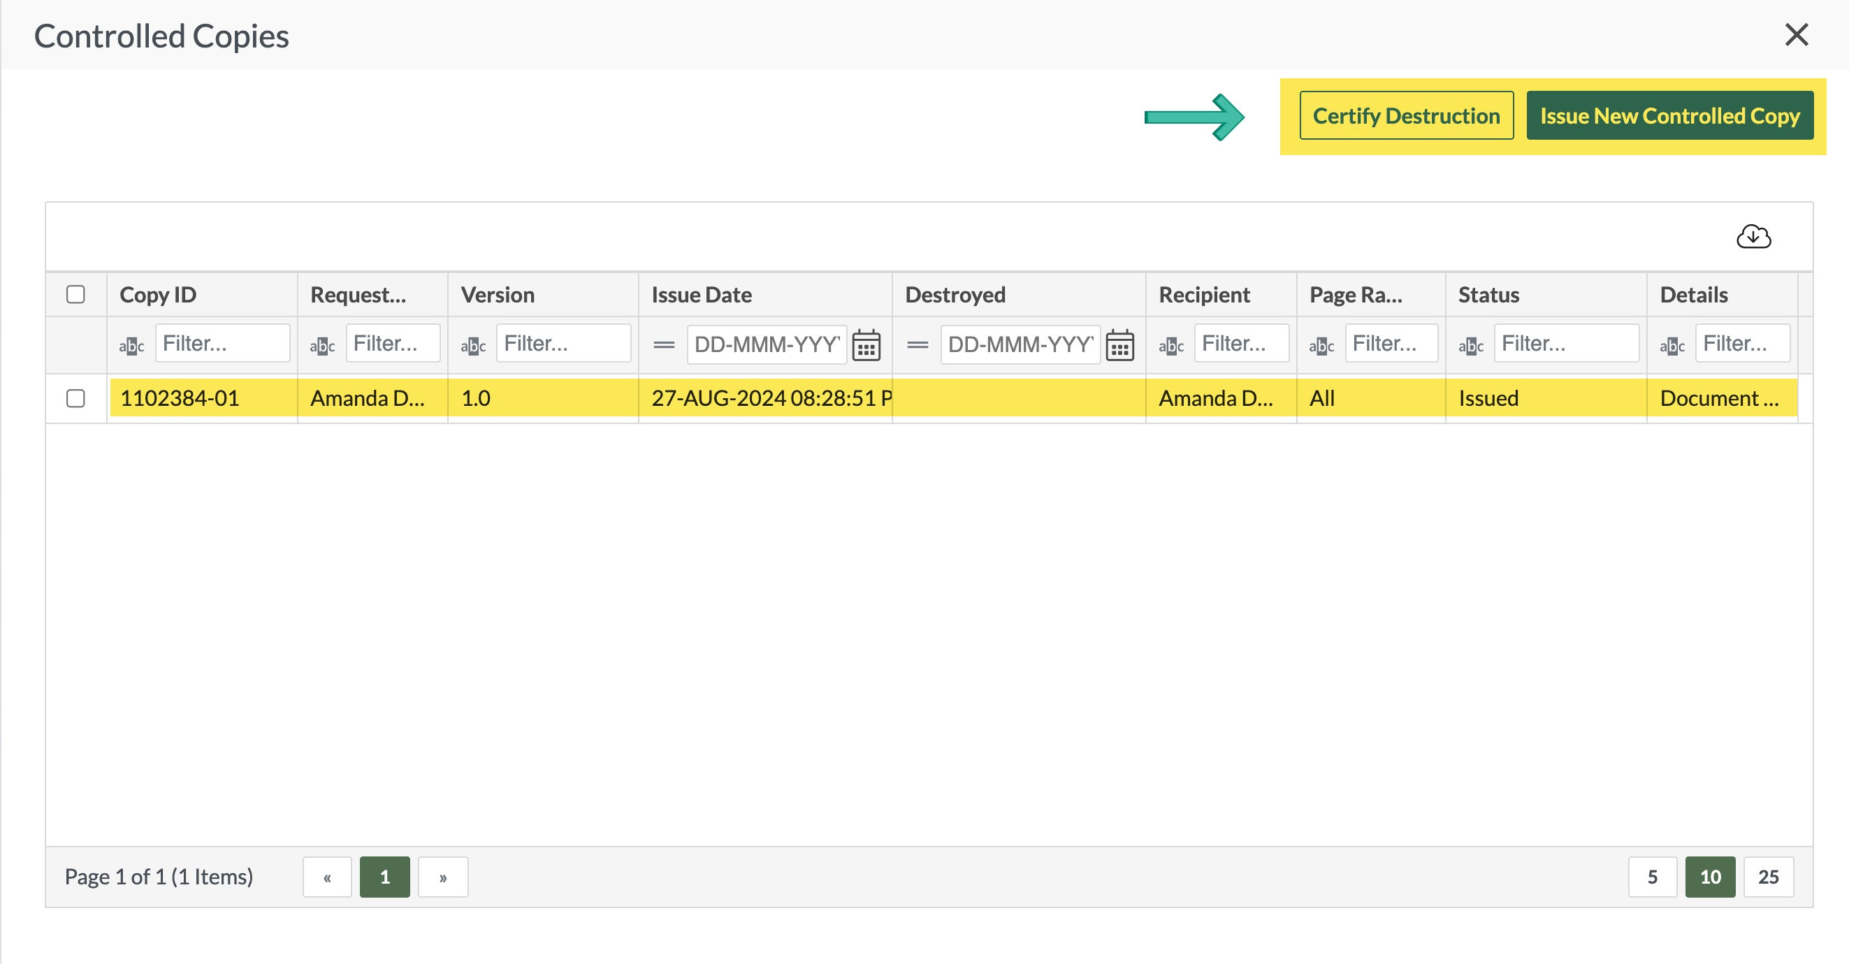Sort by Version column header
This screenshot has height=964, width=1849.
544,295
